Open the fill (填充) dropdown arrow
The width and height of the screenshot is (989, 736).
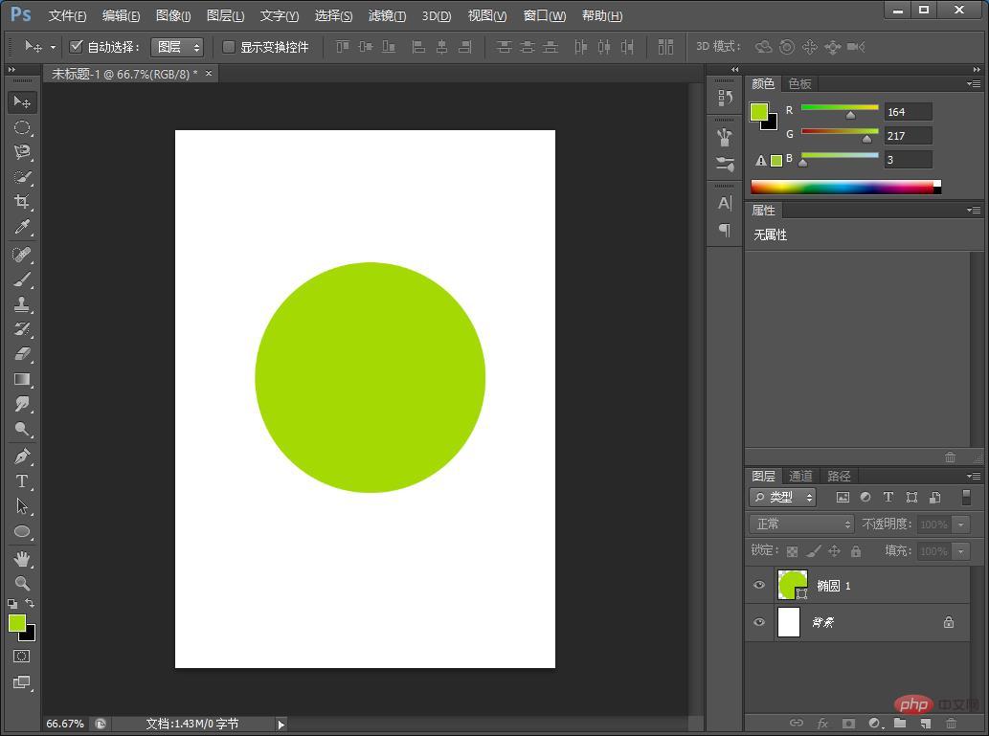[x=960, y=551]
